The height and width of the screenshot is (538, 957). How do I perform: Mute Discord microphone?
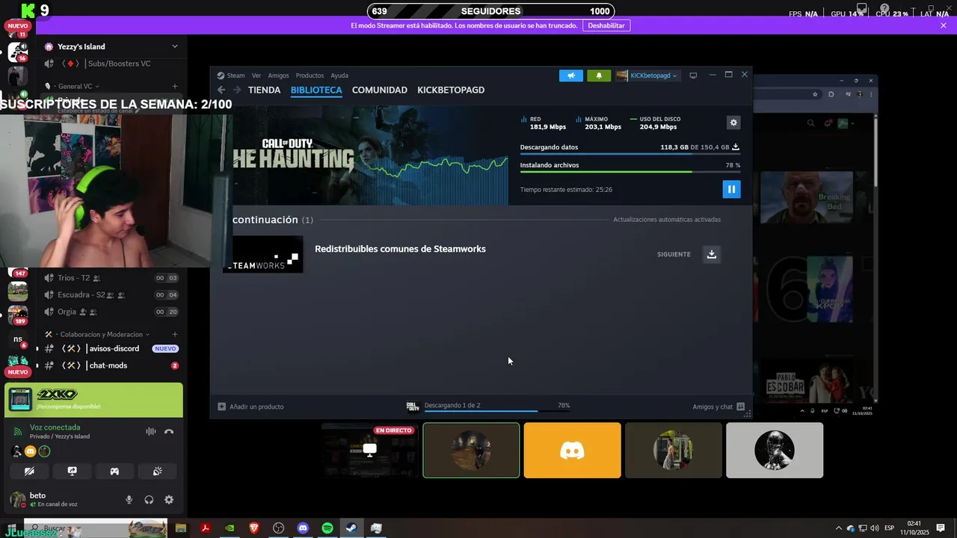point(129,500)
